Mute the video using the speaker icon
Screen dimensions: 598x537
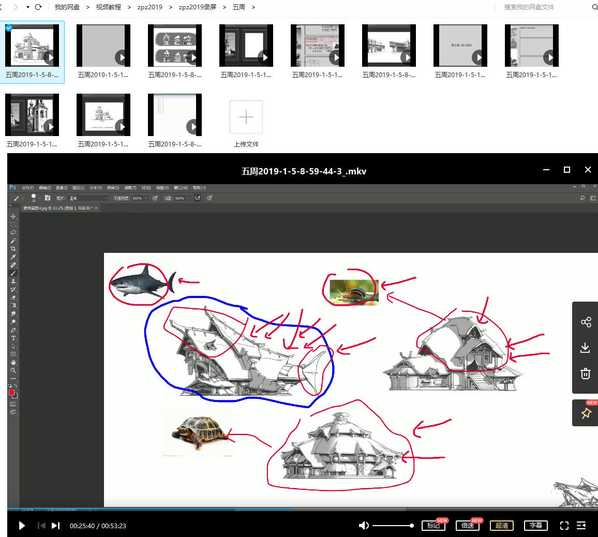click(x=364, y=526)
